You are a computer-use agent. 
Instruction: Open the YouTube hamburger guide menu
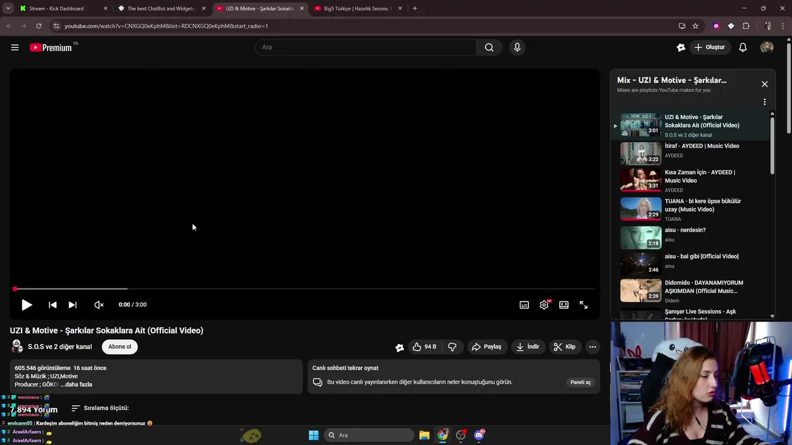(x=15, y=48)
